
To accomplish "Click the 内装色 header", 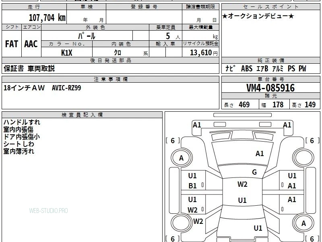I will 121,44.
